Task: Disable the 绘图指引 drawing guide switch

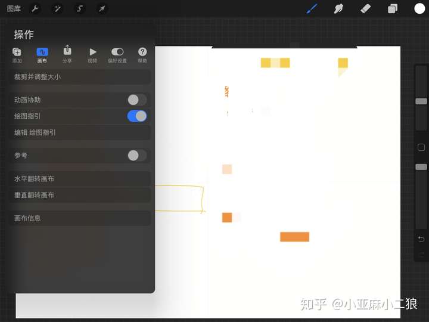Action: pyautogui.click(x=137, y=116)
